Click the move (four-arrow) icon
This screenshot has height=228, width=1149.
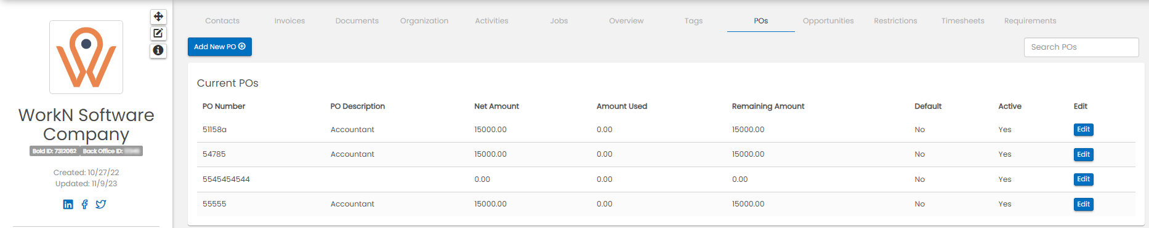pos(158,17)
